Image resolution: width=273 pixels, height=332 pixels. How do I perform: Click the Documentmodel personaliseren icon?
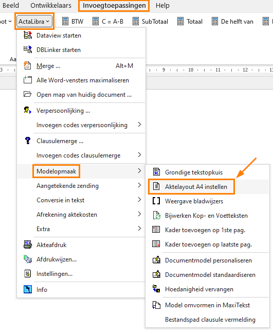tap(156, 260)
